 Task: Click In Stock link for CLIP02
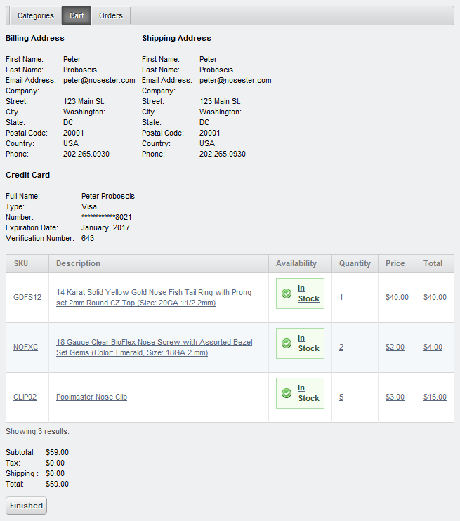(x=308, y=393)
